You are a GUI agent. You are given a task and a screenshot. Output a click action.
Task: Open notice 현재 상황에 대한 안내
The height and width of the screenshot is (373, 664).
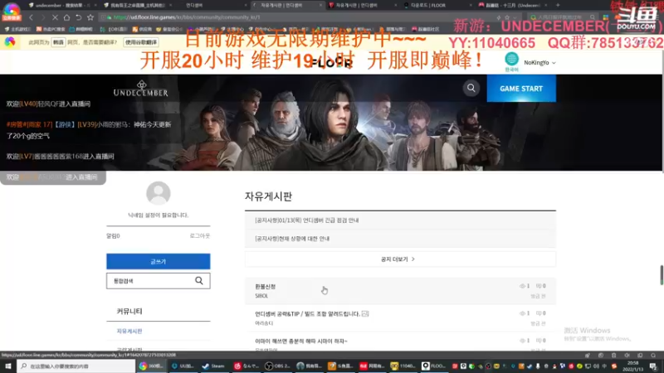(x=292, y=239)
